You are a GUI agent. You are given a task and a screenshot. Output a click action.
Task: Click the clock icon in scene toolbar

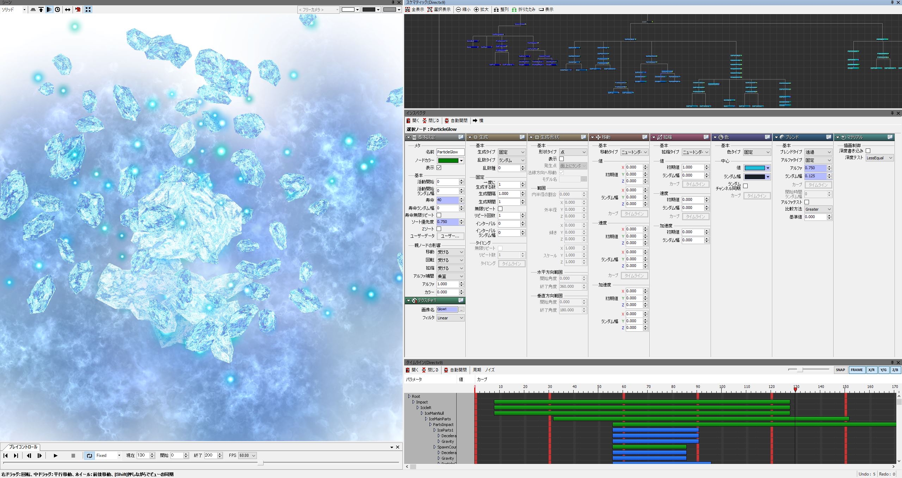click(x=57, y=9)
